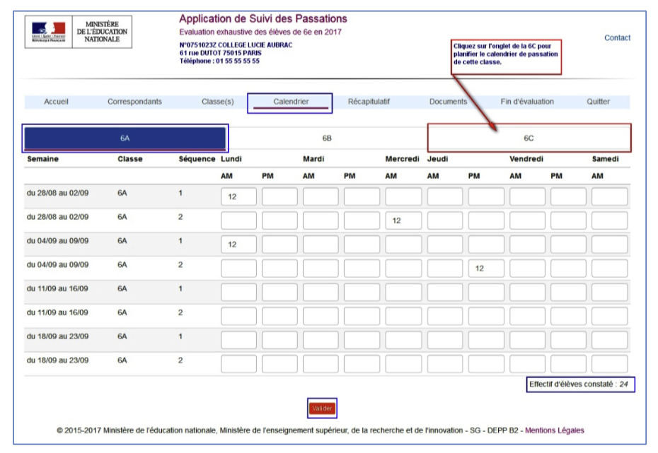Viewport: 658px width, 453px height.
Task: Click the "Mardi" day header
Action: [313, 159]
